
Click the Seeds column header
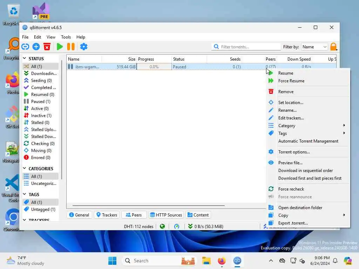[x=224, y=59]
